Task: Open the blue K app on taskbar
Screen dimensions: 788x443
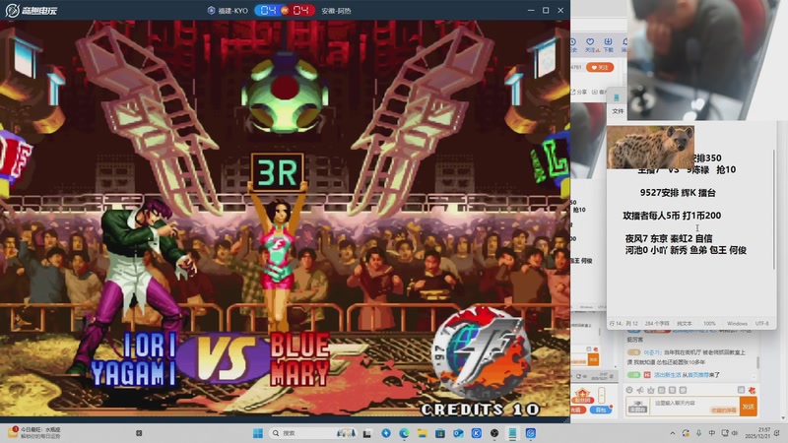Action: [477, 433]
